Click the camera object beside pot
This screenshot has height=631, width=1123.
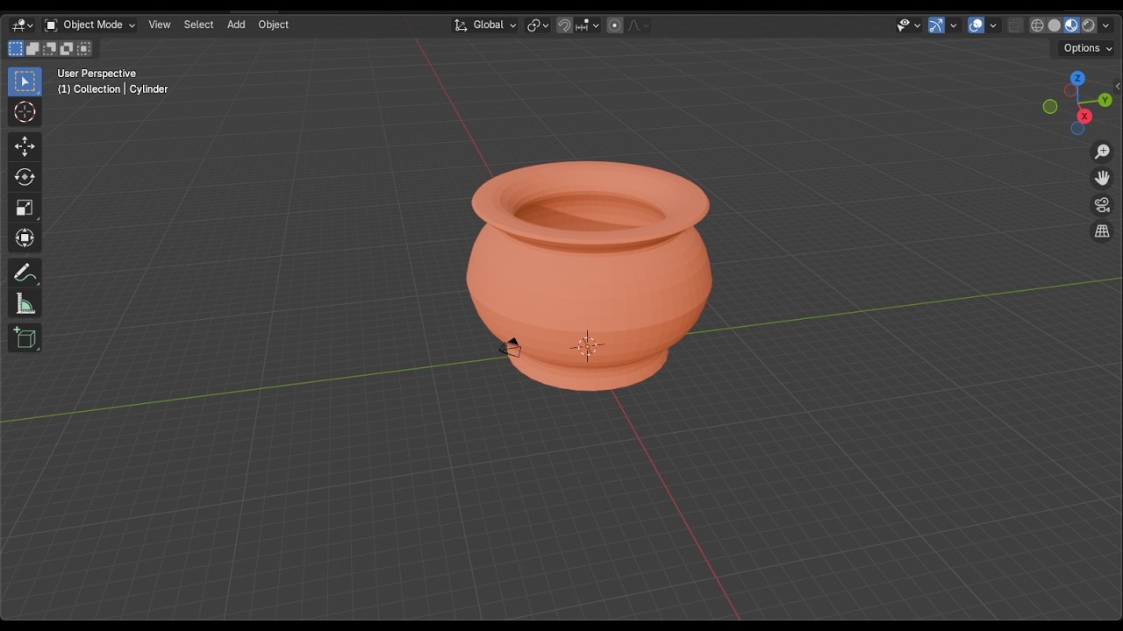click(511, 348)
